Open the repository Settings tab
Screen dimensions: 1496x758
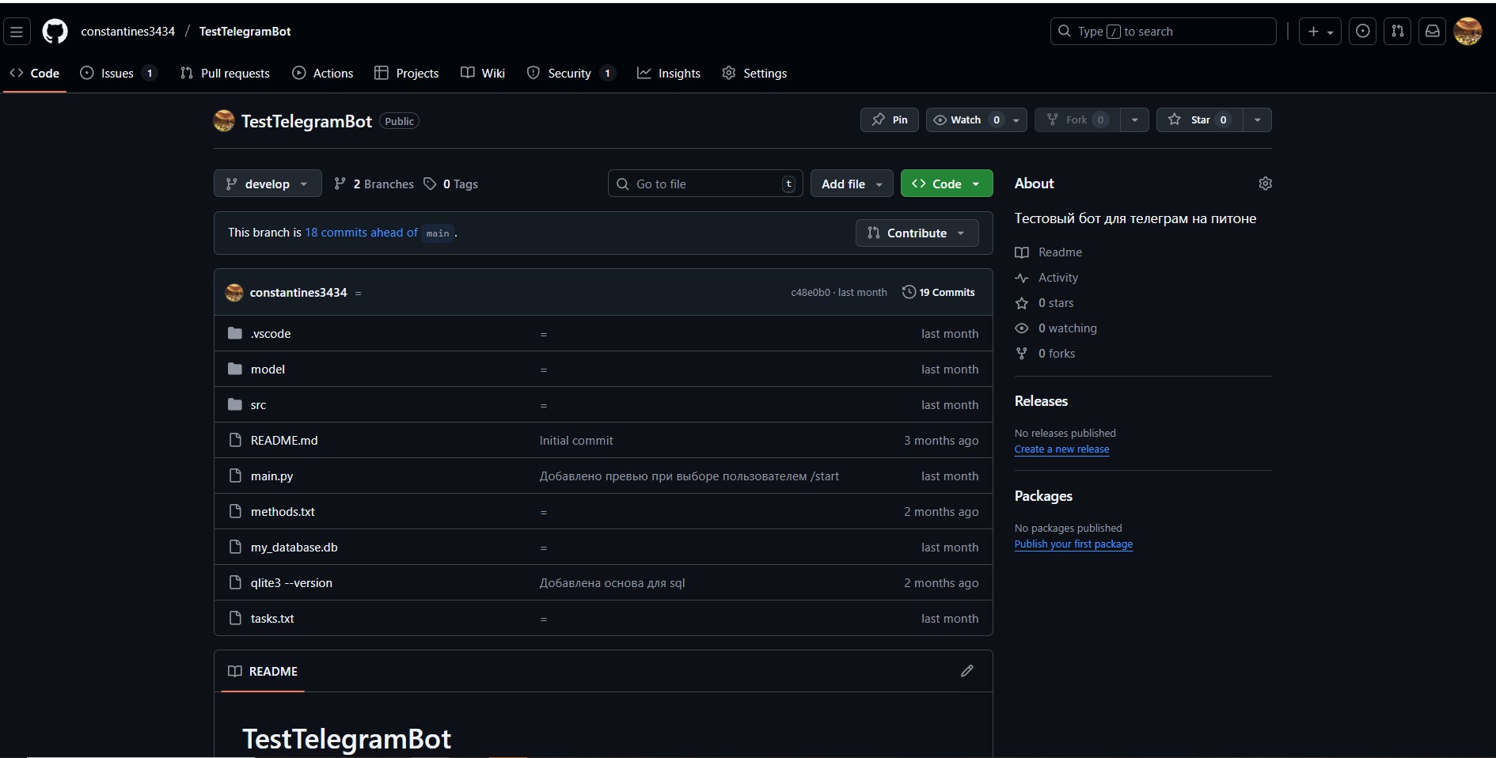[x=754, y=73]
